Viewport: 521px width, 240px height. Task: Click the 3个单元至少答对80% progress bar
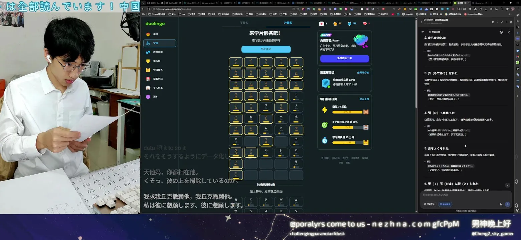click(x=347, y=127)
